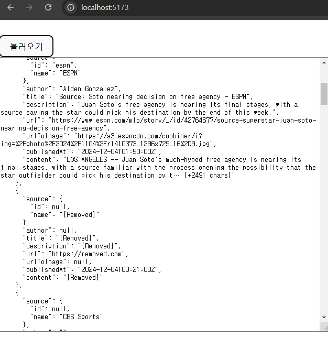This screenshot has width=328, height=338.
Task: Click the "urlToImage": null line
Action: coord(57,262)
